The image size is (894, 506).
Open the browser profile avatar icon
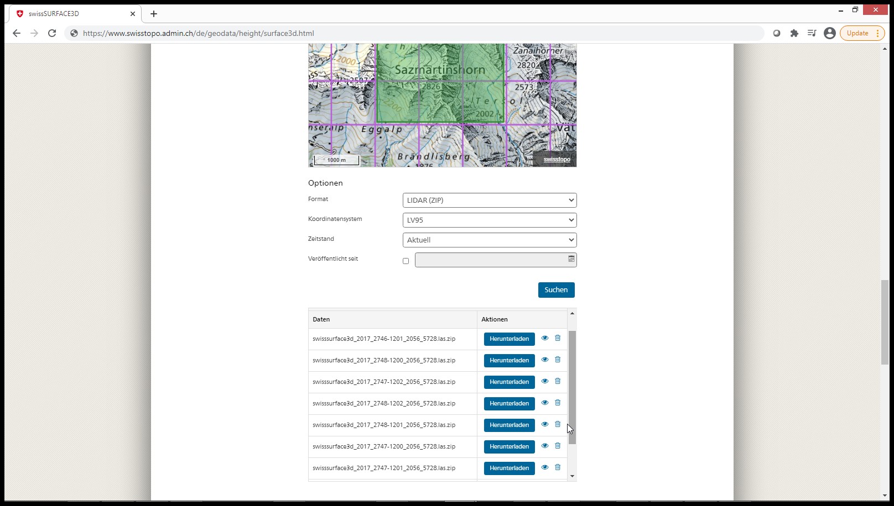pyautogui.click(x=830, y=33)
